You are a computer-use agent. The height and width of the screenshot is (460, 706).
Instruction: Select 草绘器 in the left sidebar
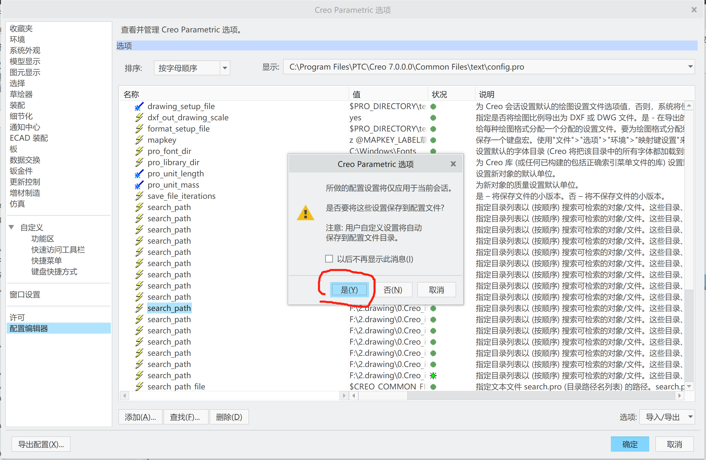click(21, 94)
